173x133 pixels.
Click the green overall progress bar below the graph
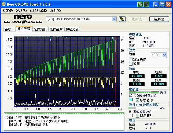click(64, 114)
